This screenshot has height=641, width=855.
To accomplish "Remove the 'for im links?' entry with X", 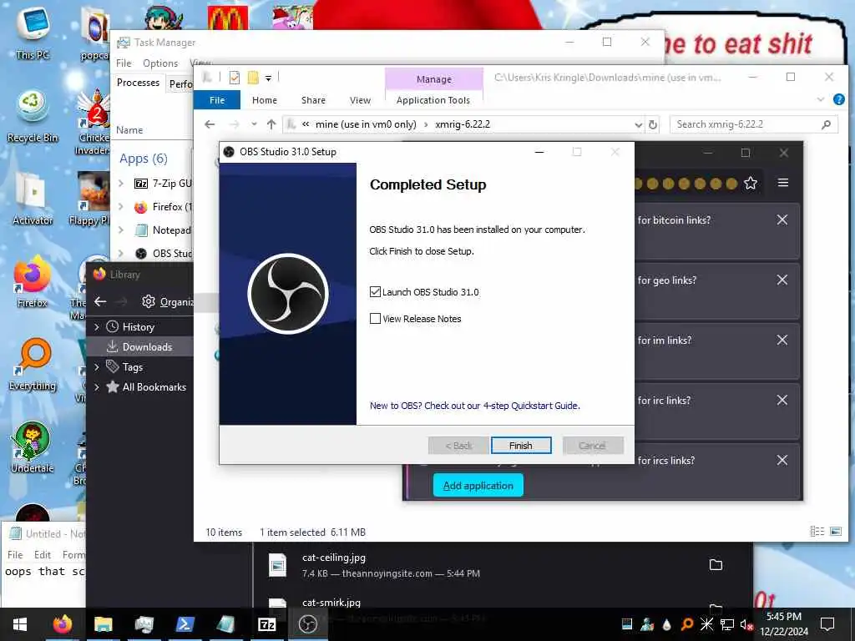I will tap(782, 340).
